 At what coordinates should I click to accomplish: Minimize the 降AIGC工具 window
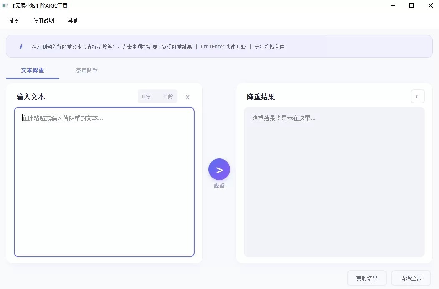coord(393,5)
